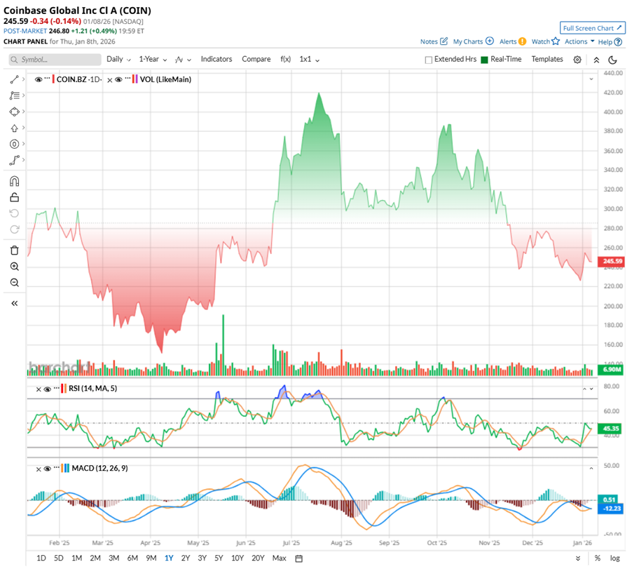This screenshot has height=569, width=632.
Task: Select the shapes drawing tool
Action: click(15, 112)
